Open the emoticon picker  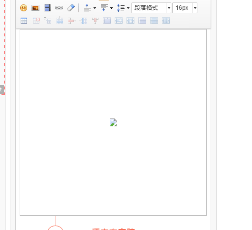tap(24, 8)
